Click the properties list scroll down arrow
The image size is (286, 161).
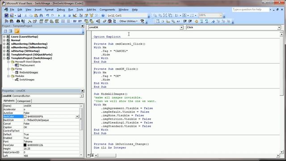click(81, 155)
